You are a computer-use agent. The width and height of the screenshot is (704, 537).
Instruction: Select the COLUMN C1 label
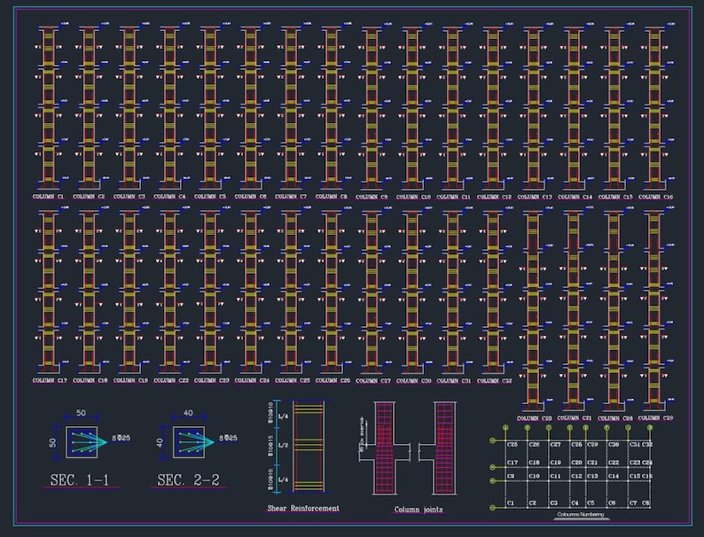coord(49,197)
